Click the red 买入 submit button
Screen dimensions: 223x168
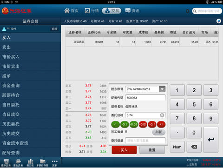point(124,150)
